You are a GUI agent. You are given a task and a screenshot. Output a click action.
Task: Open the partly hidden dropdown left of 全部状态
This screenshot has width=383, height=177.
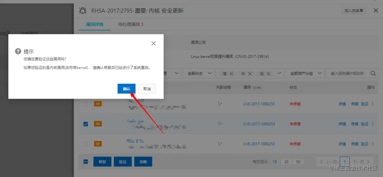pyautogui.click(x=173, y=73)
